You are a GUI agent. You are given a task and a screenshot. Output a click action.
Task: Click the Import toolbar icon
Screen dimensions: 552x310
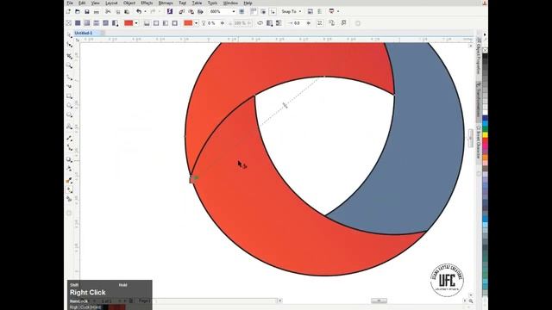(x=182, y=11)
